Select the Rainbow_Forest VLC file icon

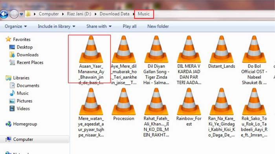[189, 101]
